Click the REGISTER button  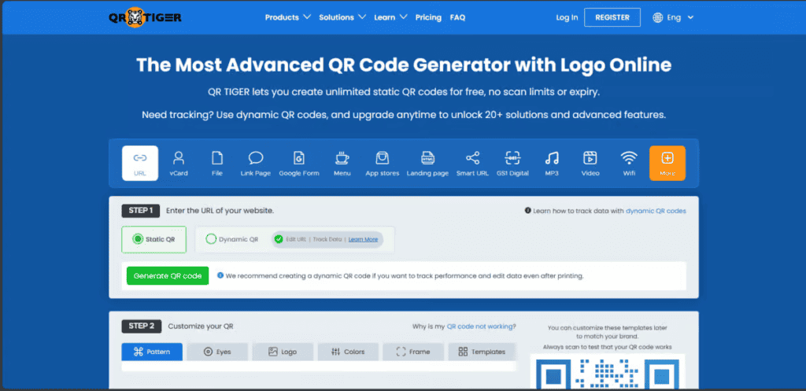coord(612,17)
